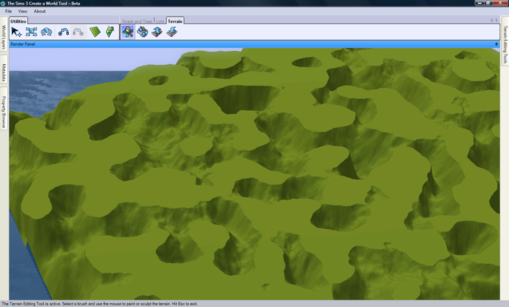Open the About menu

(x=39, y=11)
